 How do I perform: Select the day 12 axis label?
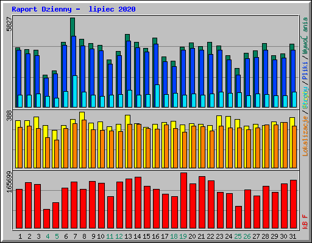click(x=119, y=236)
